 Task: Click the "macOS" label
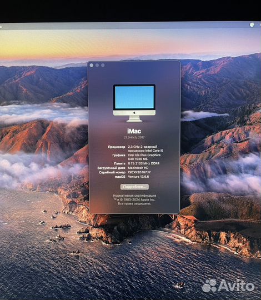(120, 177)
